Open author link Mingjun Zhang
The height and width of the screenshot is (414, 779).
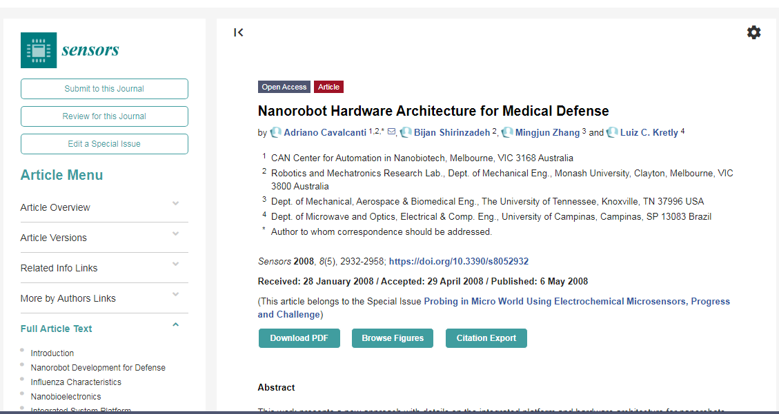[x=547, y=132]
